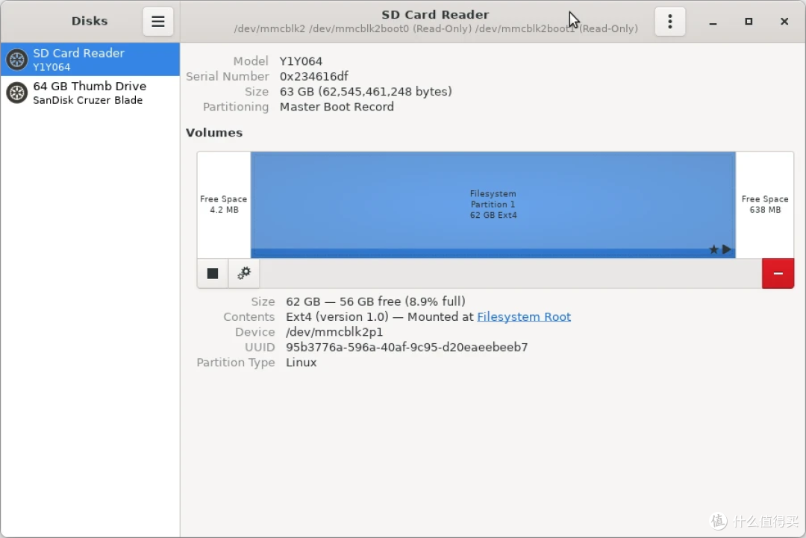This screenshot has width=806, height=538.
Task: Open the Filesystem Root mount link
Action: pyautogui.click(x=524, y=316)
